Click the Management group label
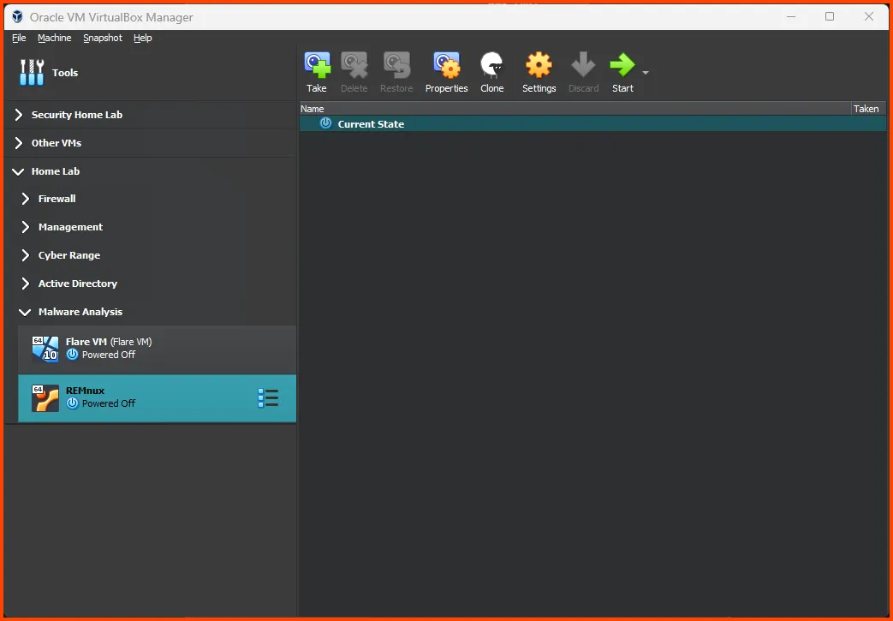 (x=70, y=227)
